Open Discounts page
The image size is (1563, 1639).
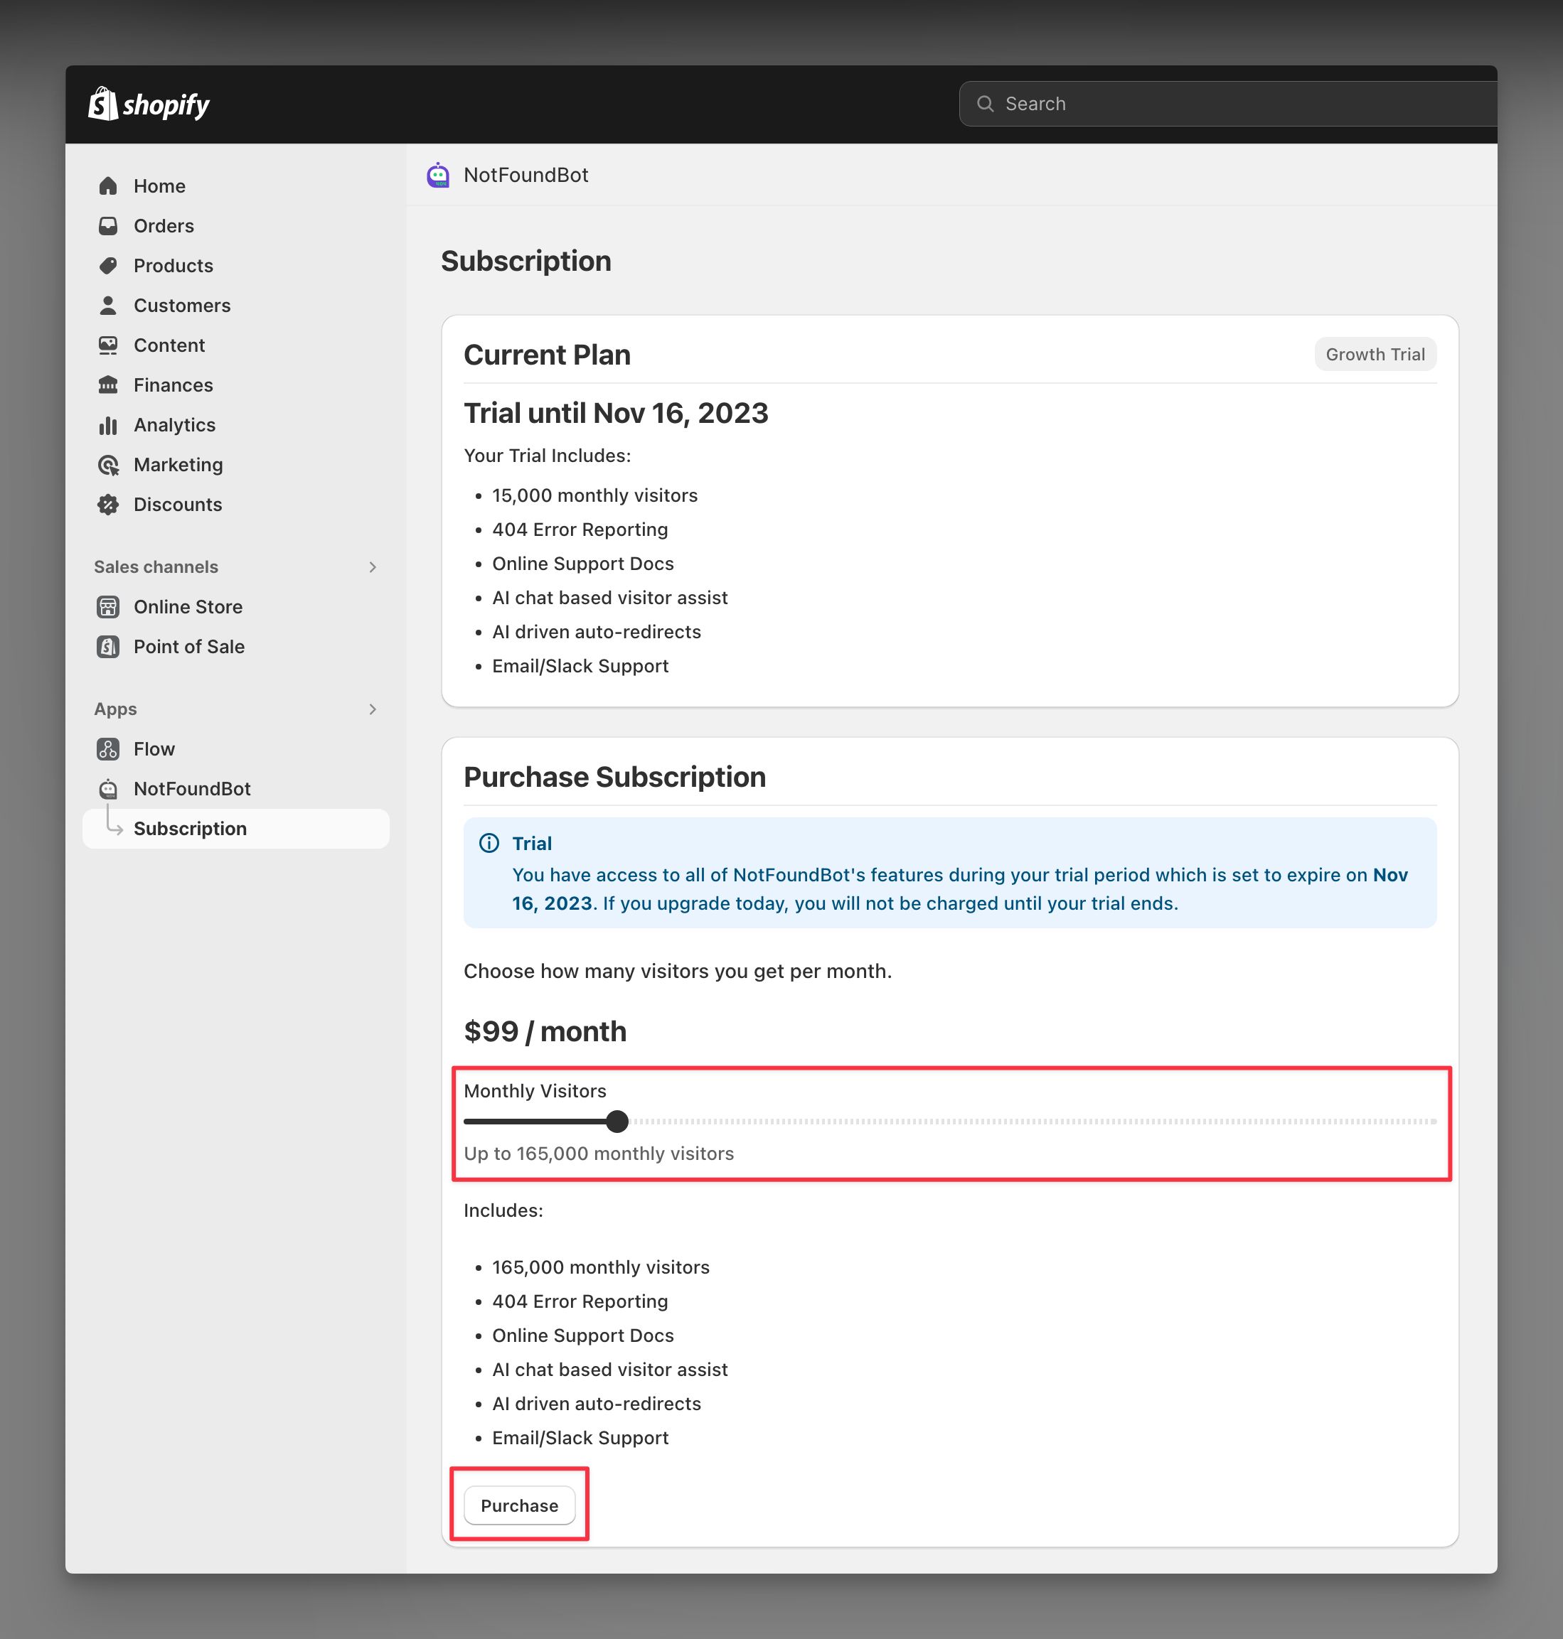(236, 505)
